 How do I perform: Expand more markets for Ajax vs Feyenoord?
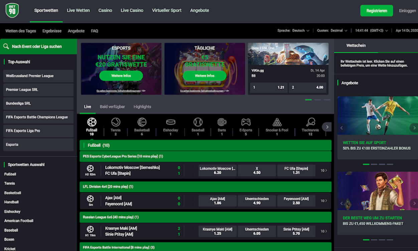coord(324,201)
